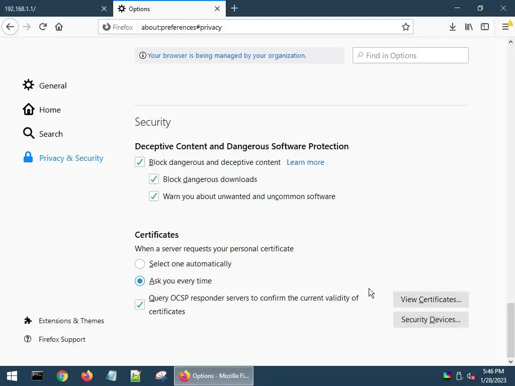Open a new tab with plus icon
This screenshot has width=515, height=386.
pyautogui.click(x=234, y=9)
